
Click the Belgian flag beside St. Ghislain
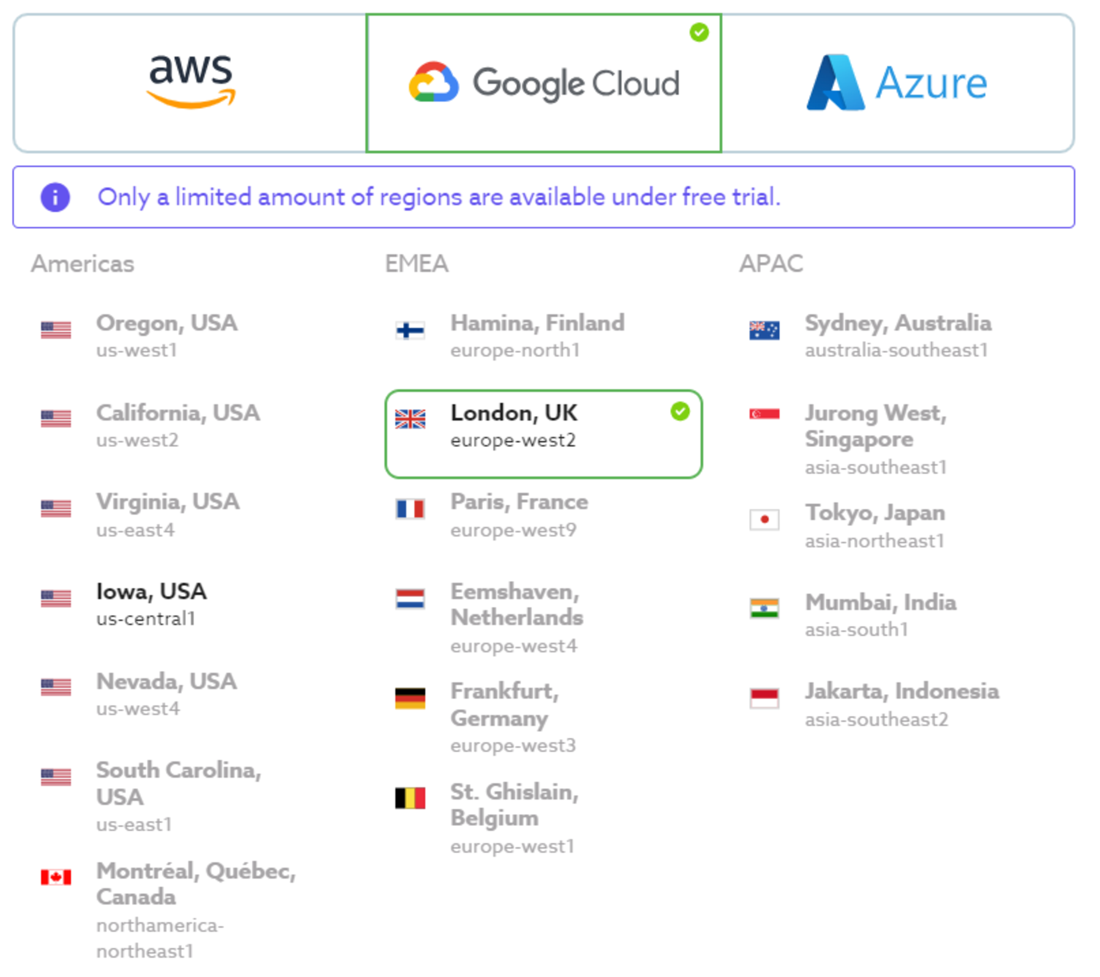[x=410, y=798]
